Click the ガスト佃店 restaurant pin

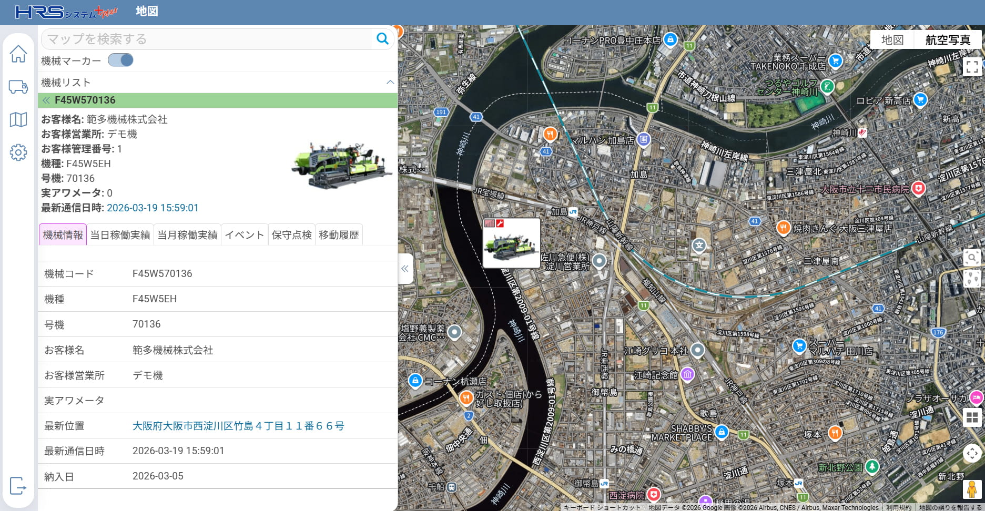pyautogui.click(x=466, y=398)
